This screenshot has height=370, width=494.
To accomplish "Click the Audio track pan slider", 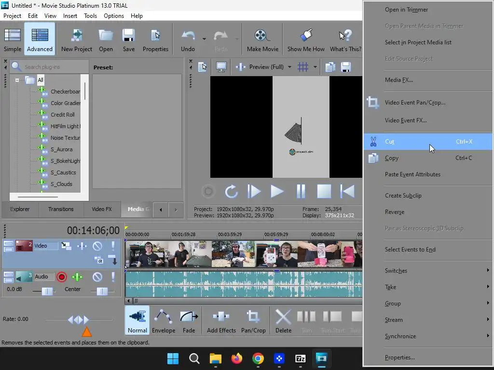I will tap(102, 291).
